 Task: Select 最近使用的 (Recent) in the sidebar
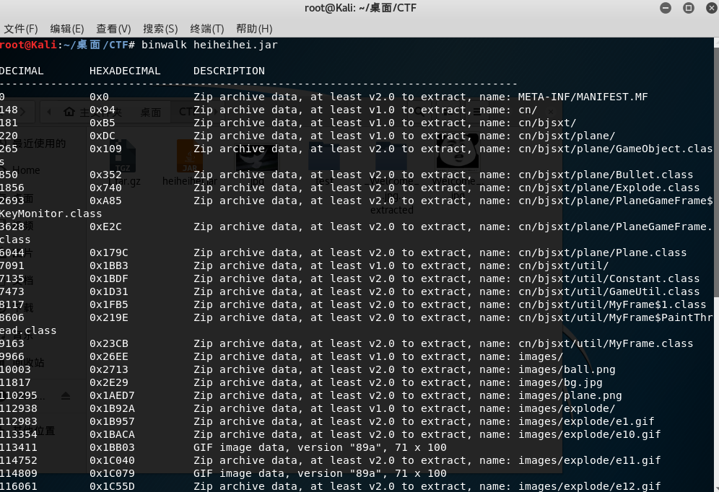pos(40,143)
